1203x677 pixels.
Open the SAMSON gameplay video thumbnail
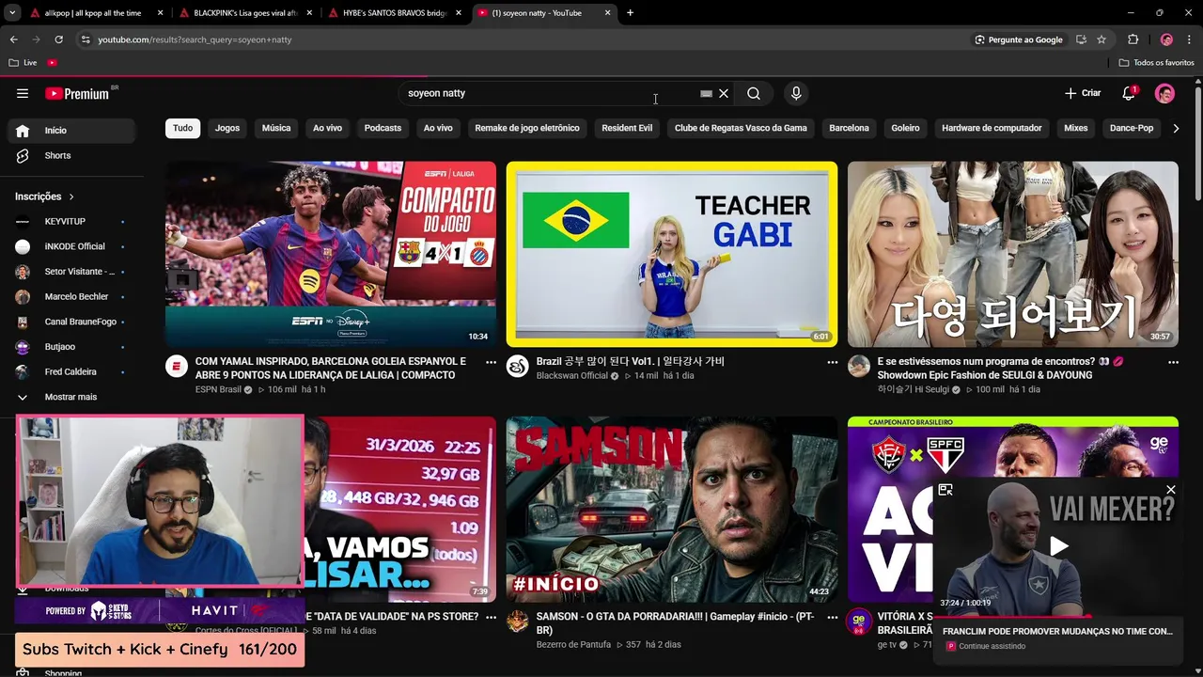pyautogui.click(x=672, y=509)
